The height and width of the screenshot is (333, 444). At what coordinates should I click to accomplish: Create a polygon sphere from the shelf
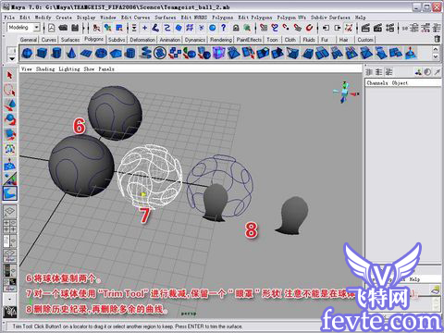coord(28,53)
